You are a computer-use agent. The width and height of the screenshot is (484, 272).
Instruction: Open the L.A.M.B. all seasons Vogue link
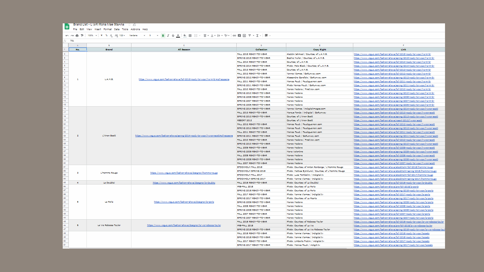click(x=184, y=79)
